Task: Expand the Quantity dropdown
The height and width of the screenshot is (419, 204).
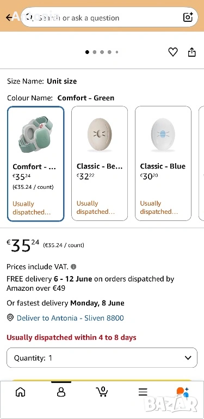Action: (102, 358)
